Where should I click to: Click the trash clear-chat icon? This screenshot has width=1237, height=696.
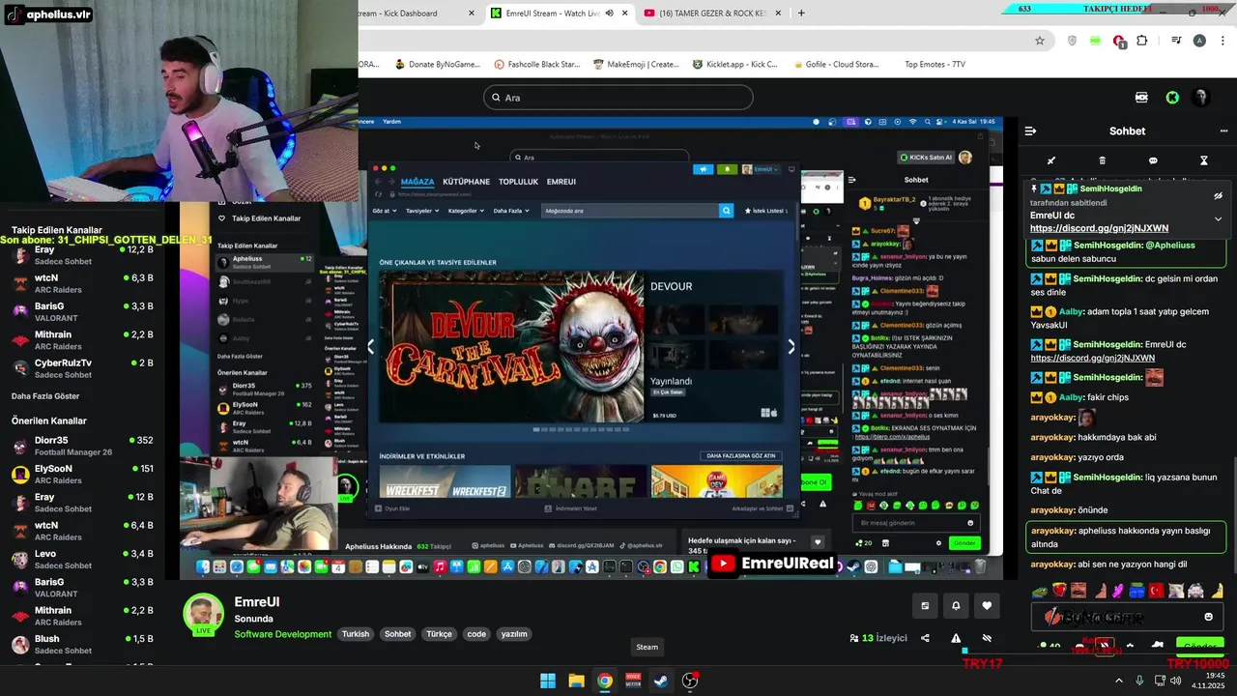pyautogui.click(x=1103, y=160)
